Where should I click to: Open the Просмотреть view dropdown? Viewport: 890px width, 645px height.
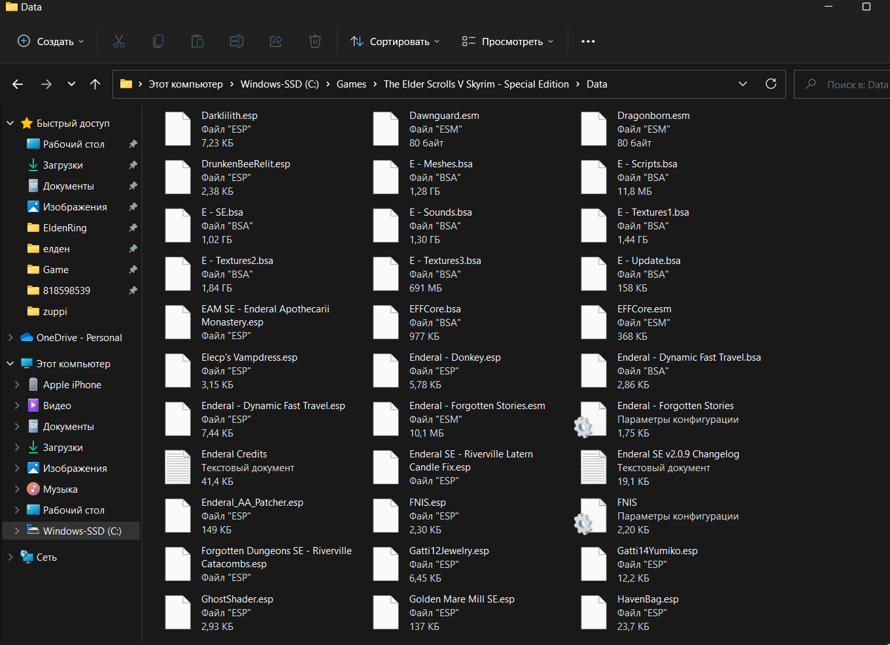tap(507, 41)
